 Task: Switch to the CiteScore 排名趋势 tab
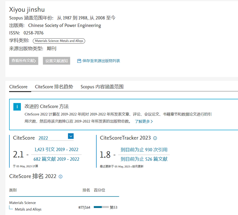pos(54,87)
